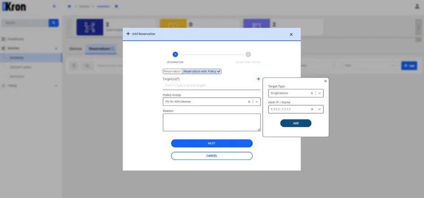Click the Target(s) input field
Image resolution: width=424 pixels, height=198 pixels.
pyautogui.click(x=212, y=85)
